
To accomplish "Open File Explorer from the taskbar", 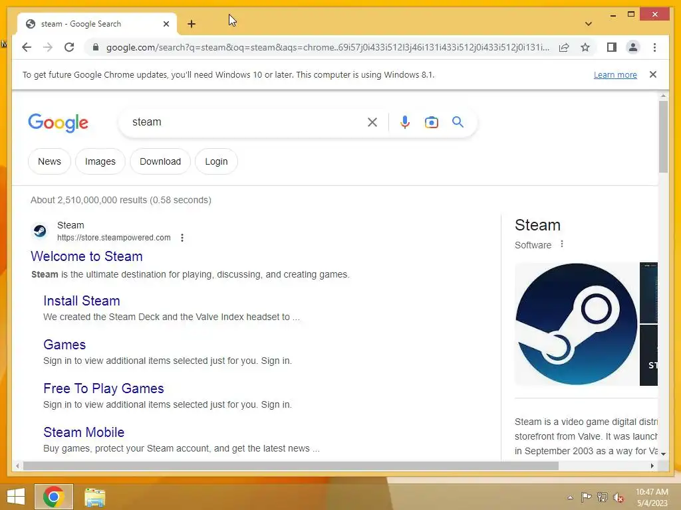I will 94,497.
